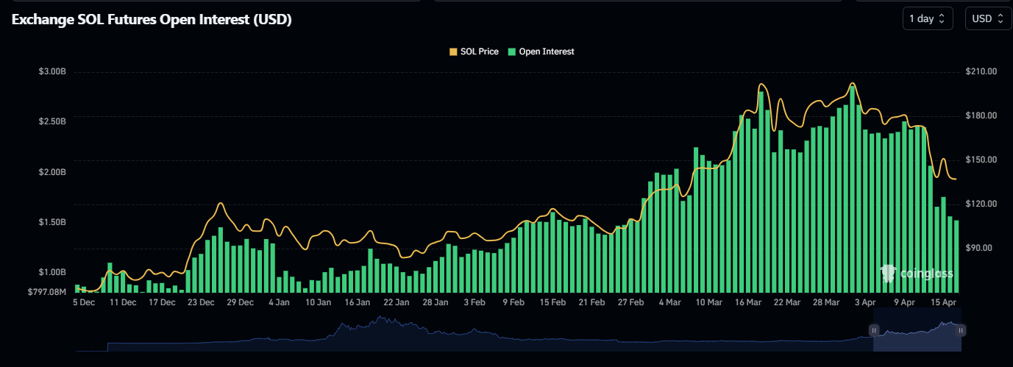Click the Exchange SOL Futures Open Interest title
The image size is (1013, 367).
[152, 20]
